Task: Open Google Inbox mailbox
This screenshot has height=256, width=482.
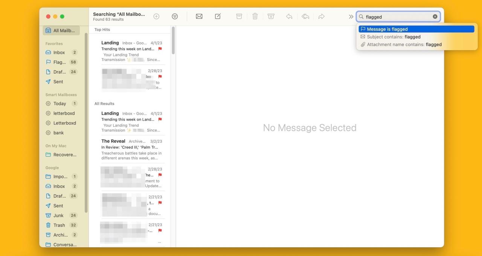Action: point(61,186)
